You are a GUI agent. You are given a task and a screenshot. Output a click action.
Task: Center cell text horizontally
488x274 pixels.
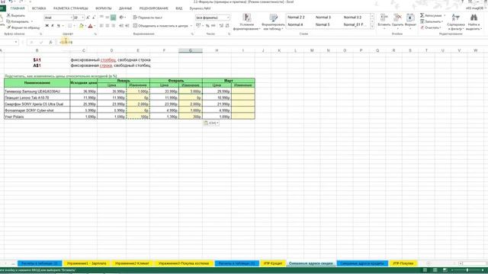pyautogui.click(x=108, y=26)
